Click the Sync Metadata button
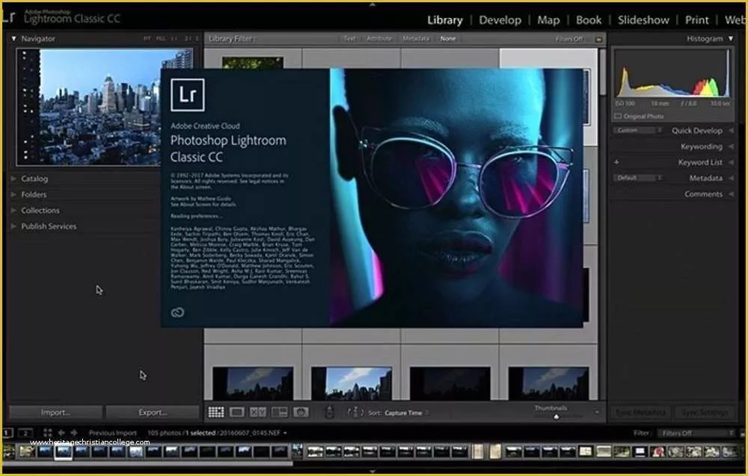The image size is (748, 476). [641, 412]
